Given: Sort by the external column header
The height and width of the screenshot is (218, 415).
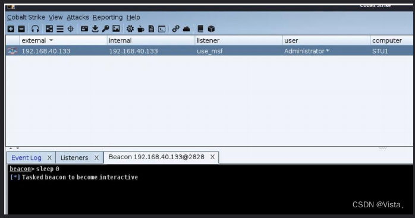Looking at the screenshot, I should click(63, 40).
